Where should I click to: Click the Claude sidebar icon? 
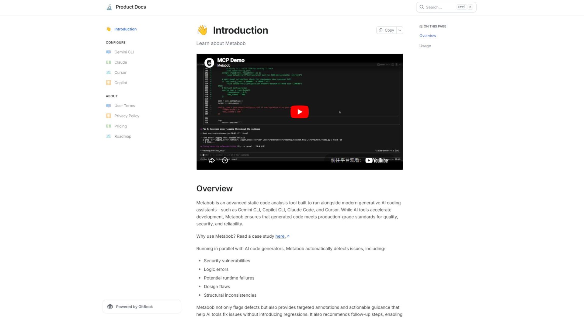[109, 62]
